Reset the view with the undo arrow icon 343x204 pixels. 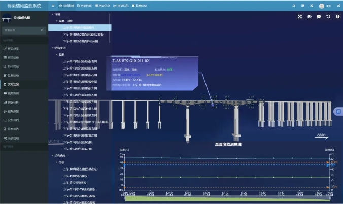[x=328, y=16]
